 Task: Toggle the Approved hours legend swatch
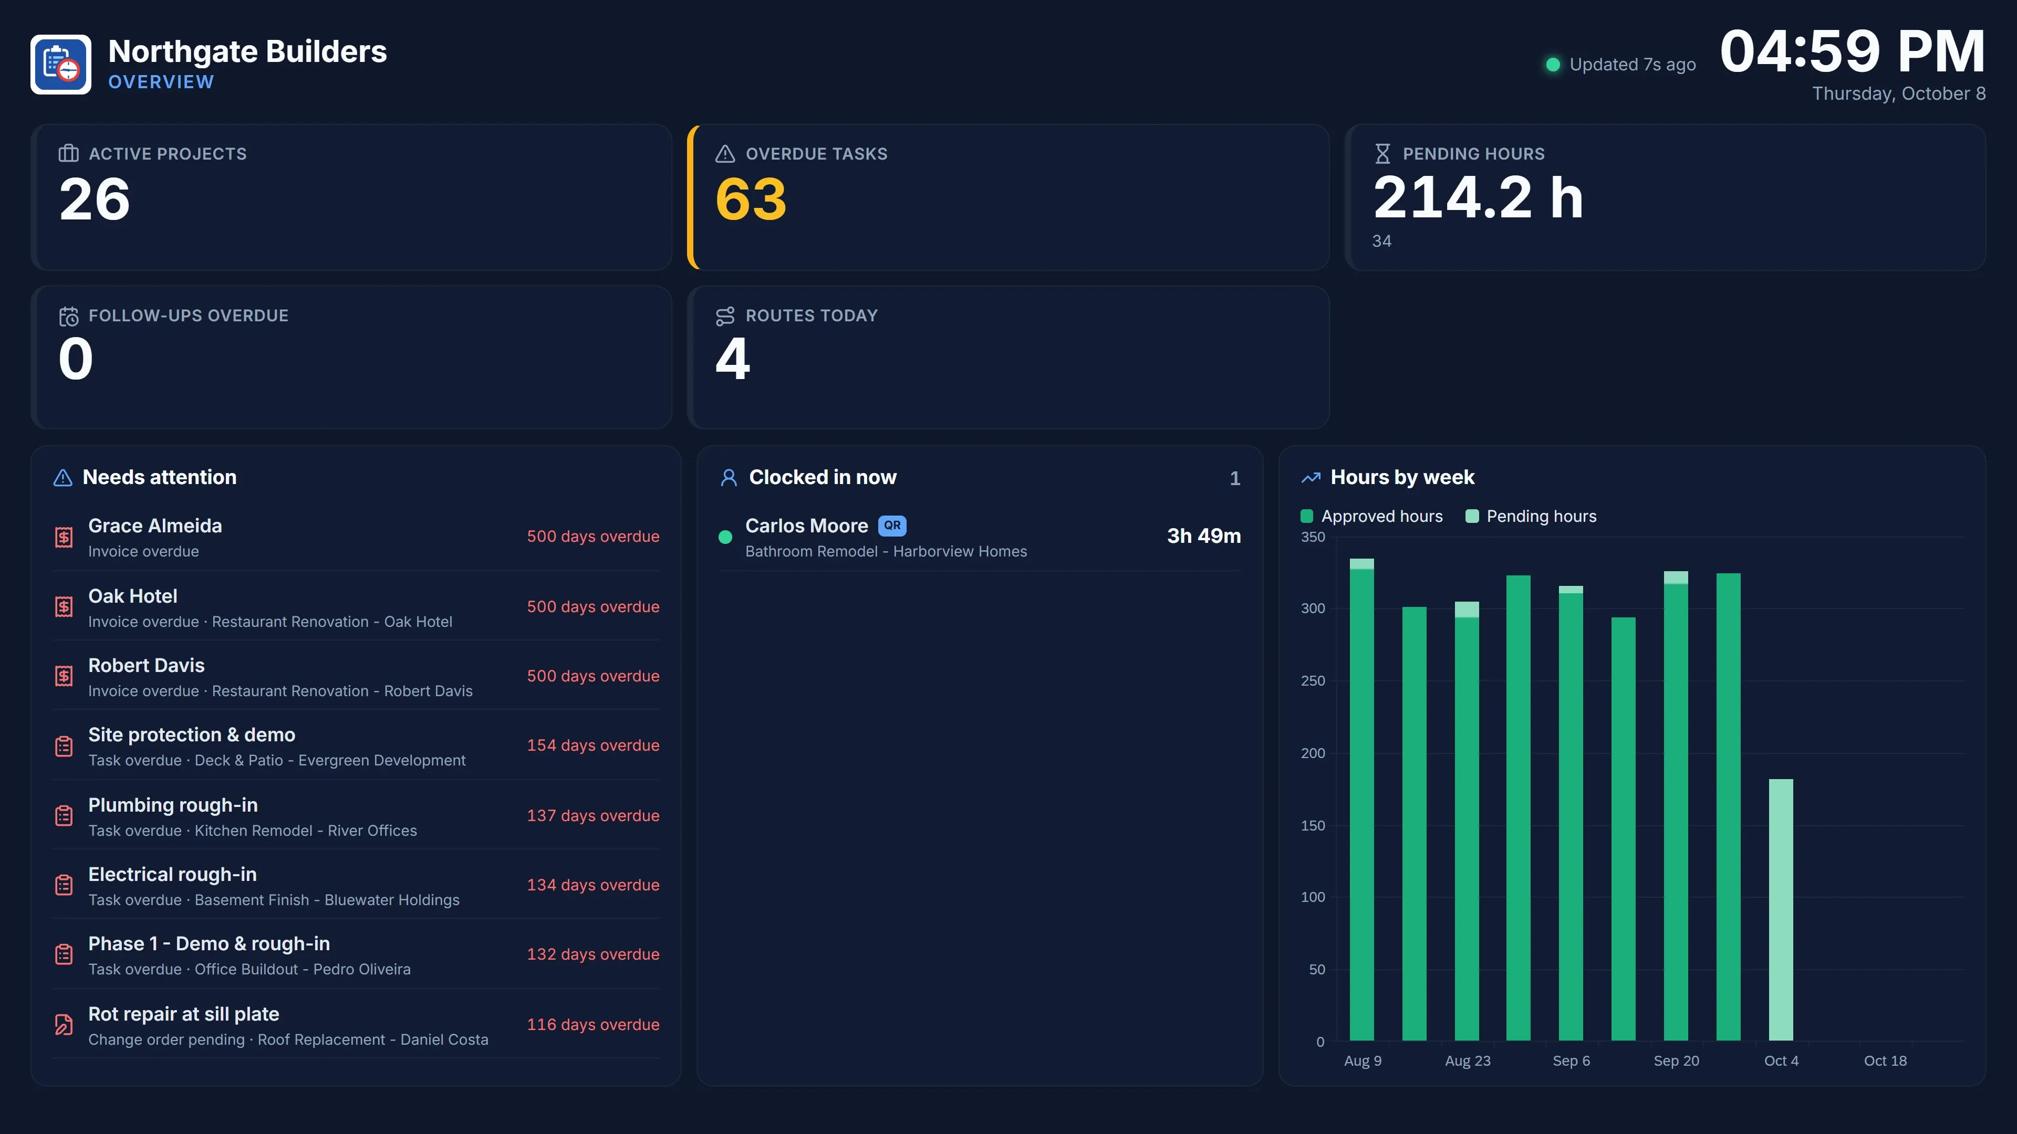tap(1307, 516)
